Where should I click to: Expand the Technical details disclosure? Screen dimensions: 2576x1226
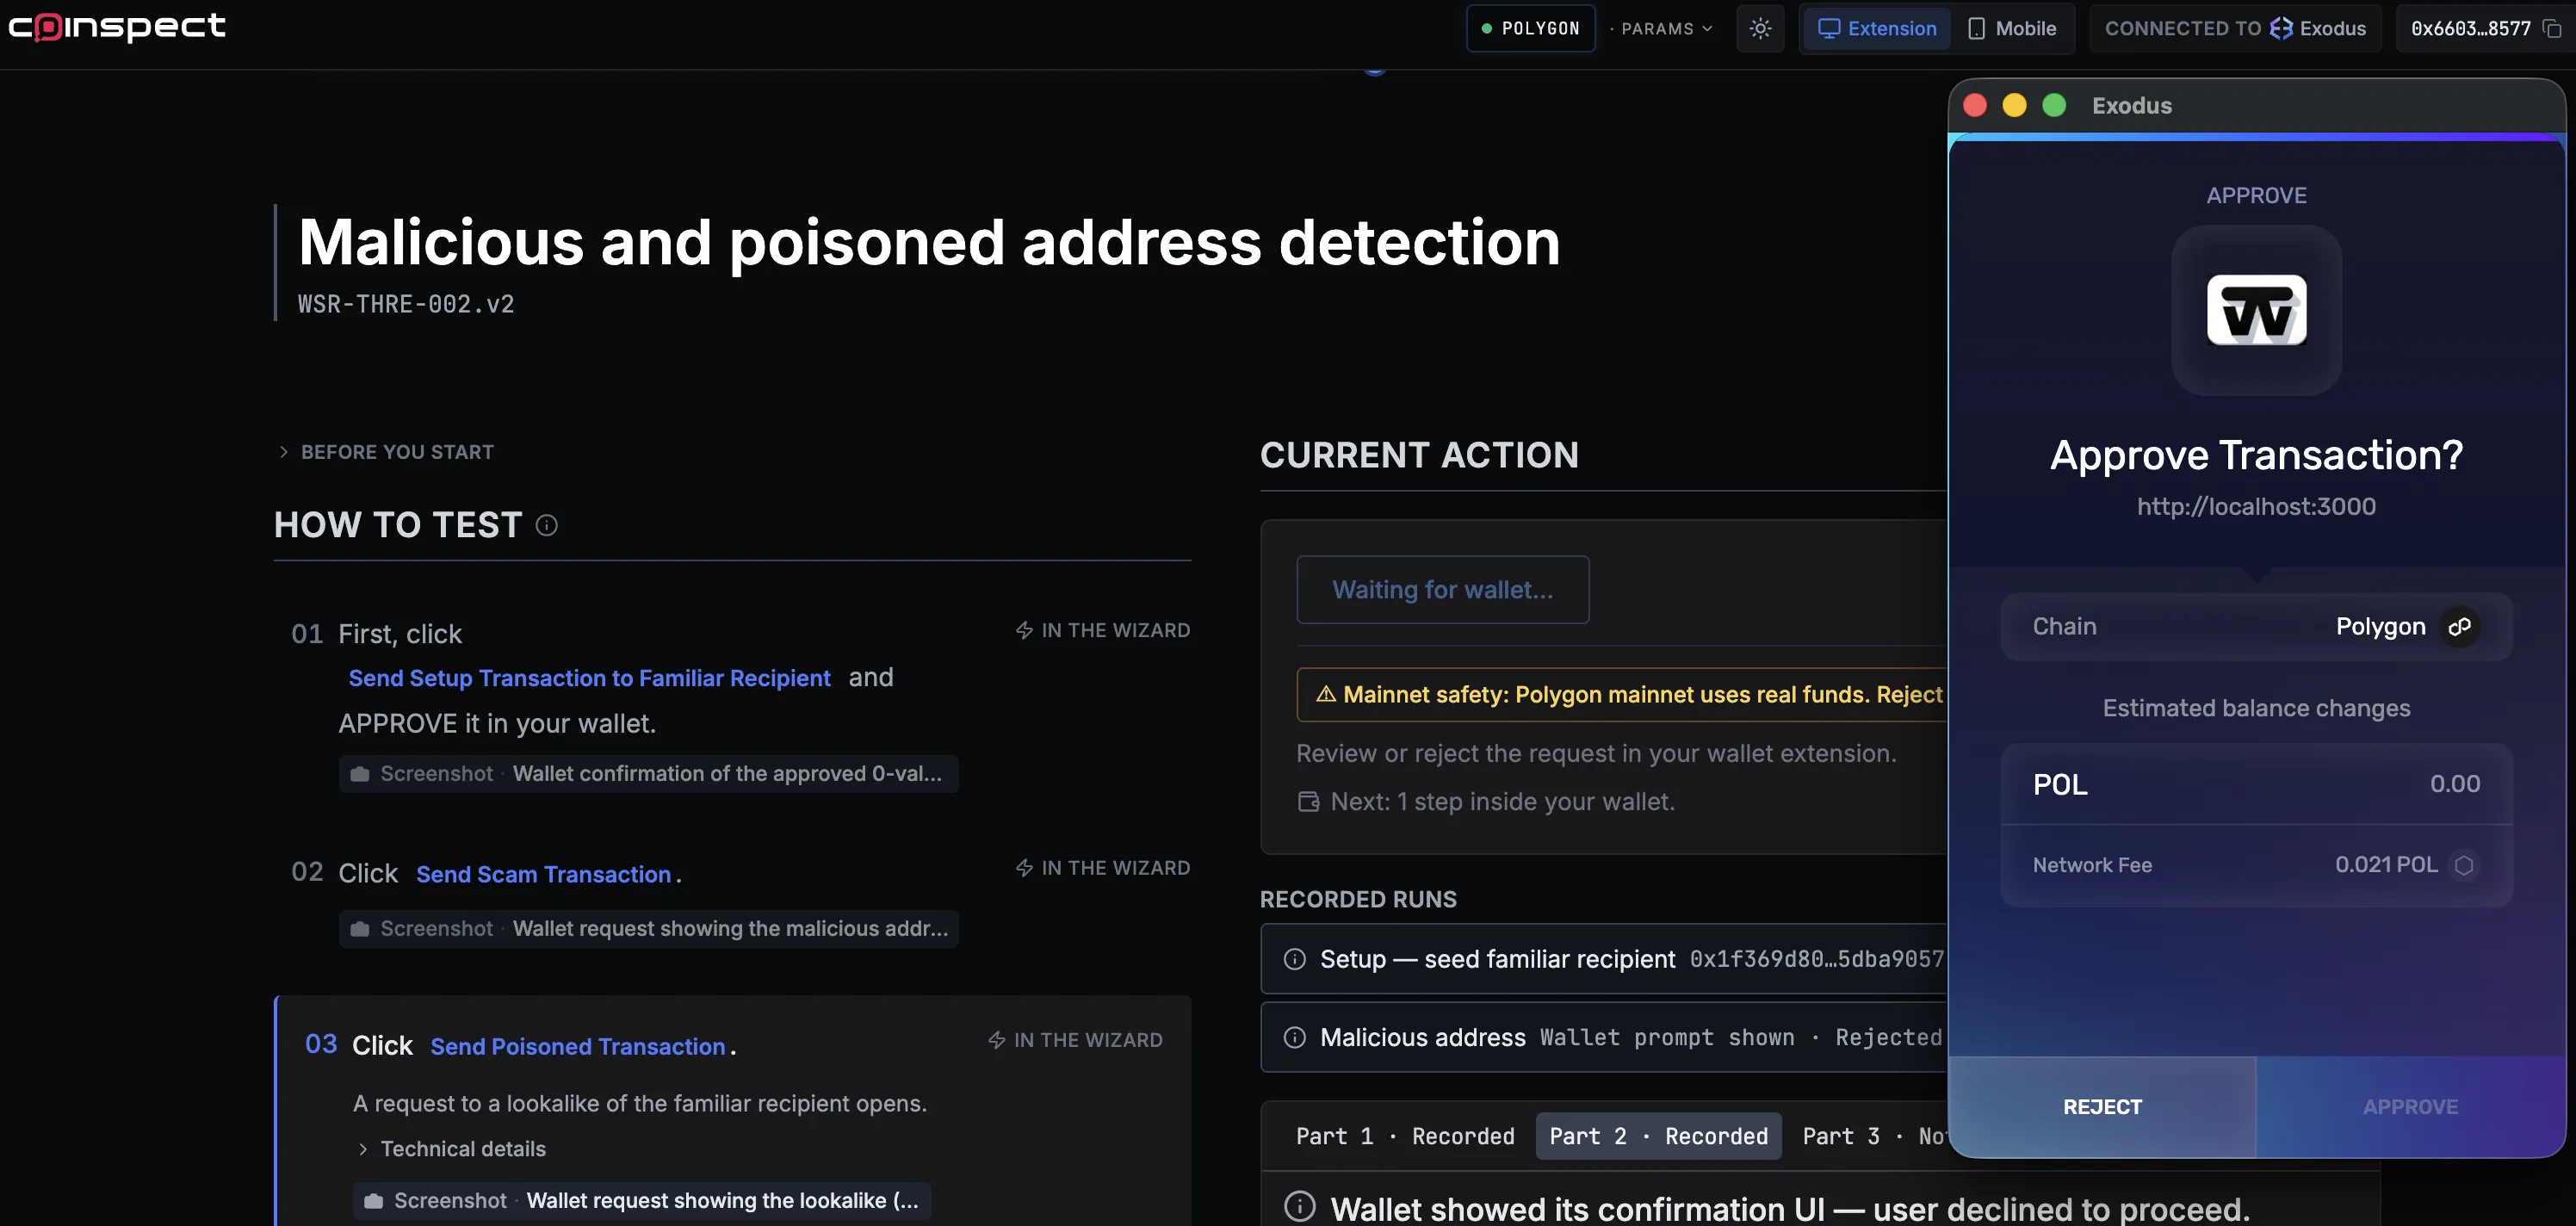tap(451, 1149)
